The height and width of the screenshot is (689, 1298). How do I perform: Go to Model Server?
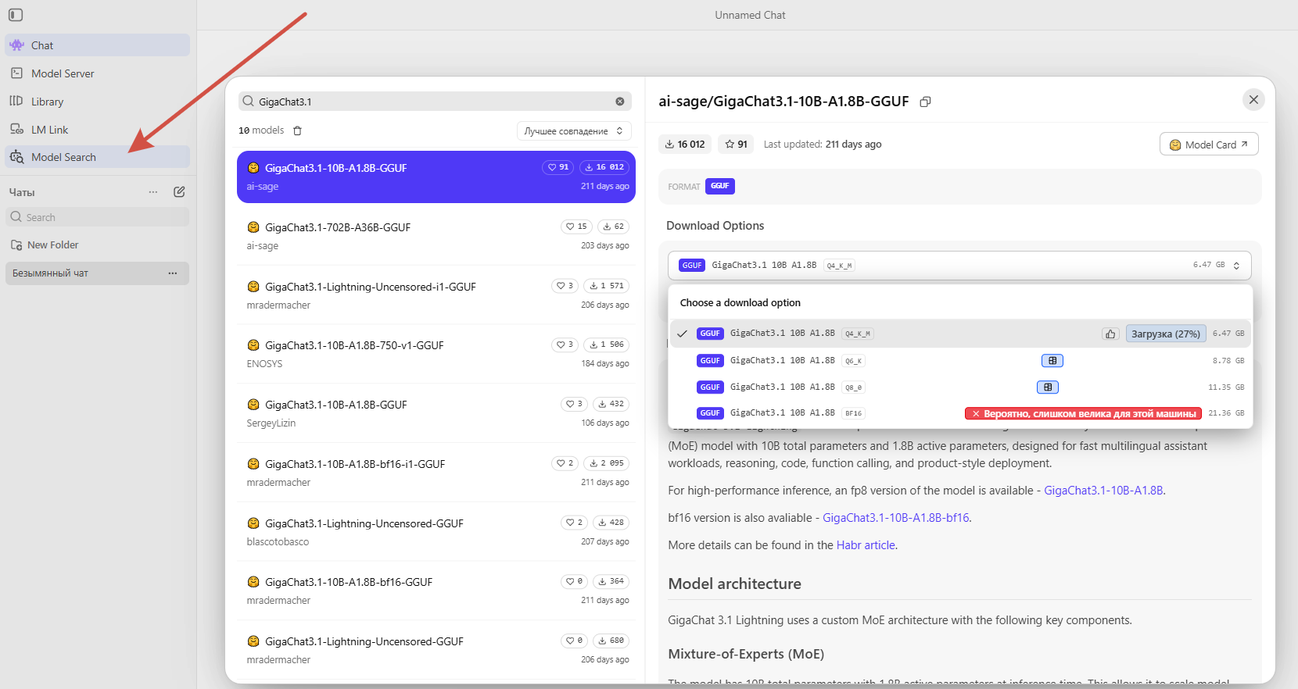click(97, 73)
